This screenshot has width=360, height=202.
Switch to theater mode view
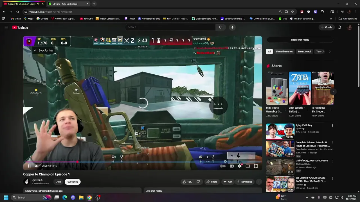[x=248, y=166]
